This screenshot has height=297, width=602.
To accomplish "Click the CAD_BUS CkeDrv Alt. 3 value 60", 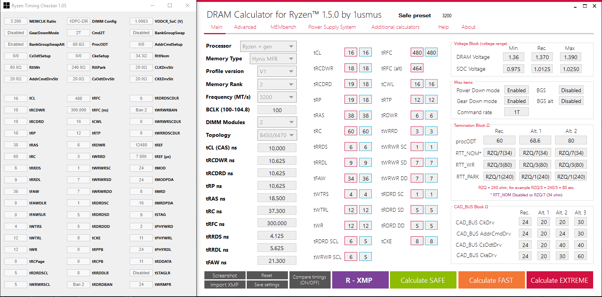I will coord(580,256).
